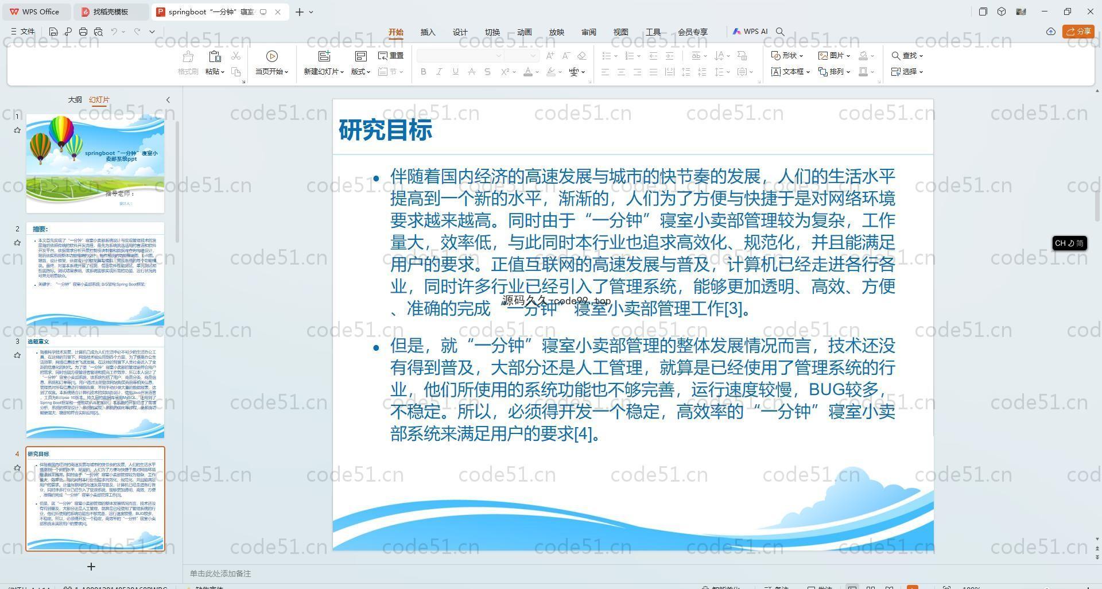Open the Transitions (切换) ribbon tab
Image resolution: width=1102 pixels, height=589 pixels.
[x=492, y=32]
